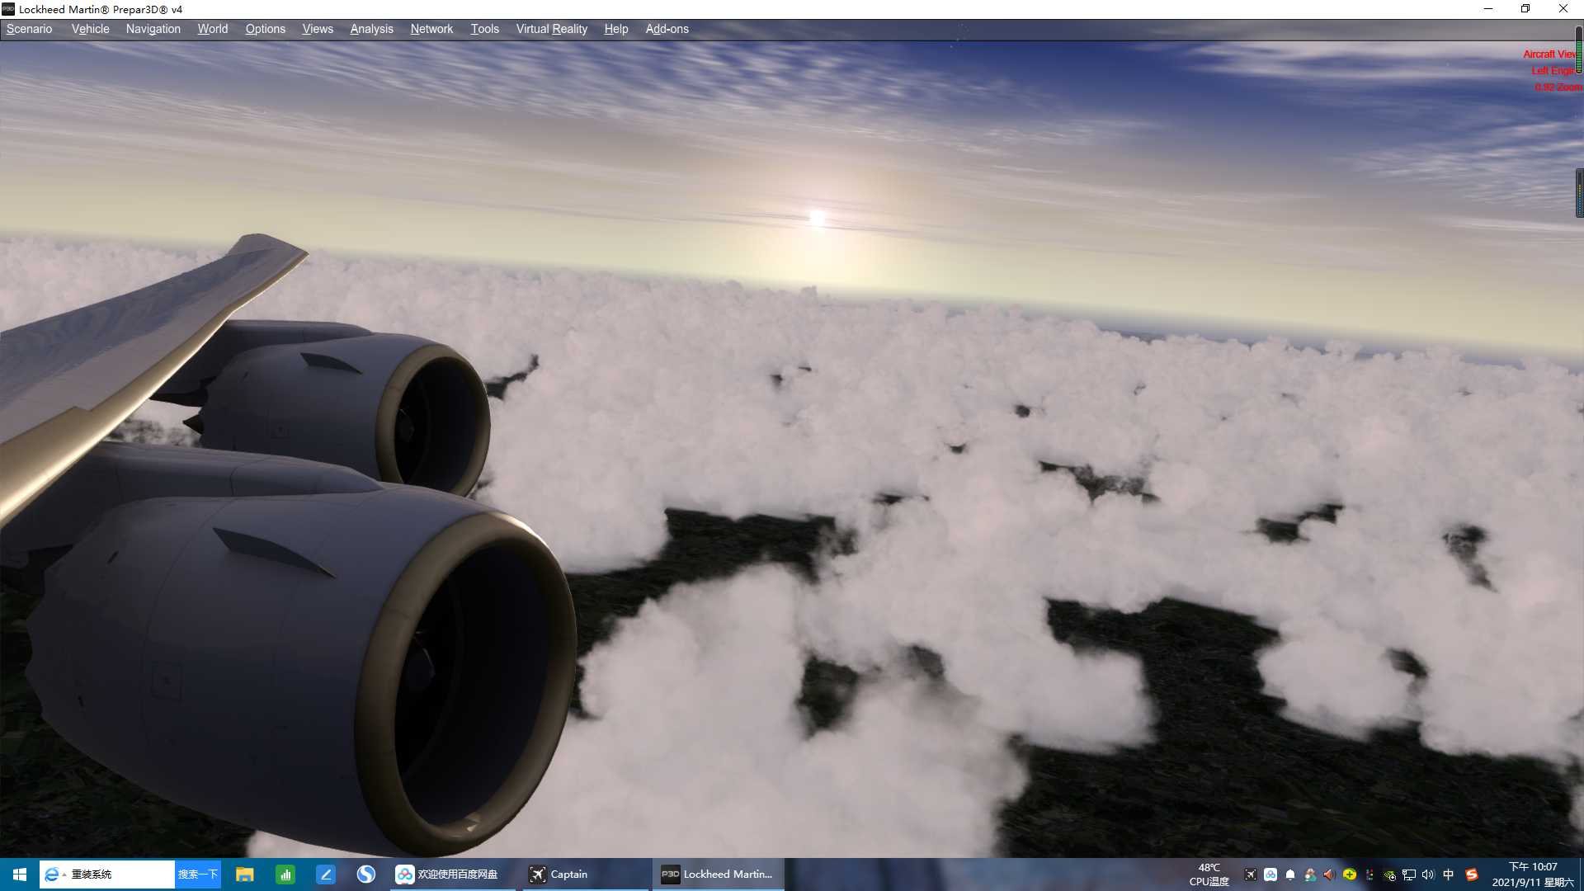Open the blue pen app on the taskbar
The image size is (1584, 891).
pos(326,874)
